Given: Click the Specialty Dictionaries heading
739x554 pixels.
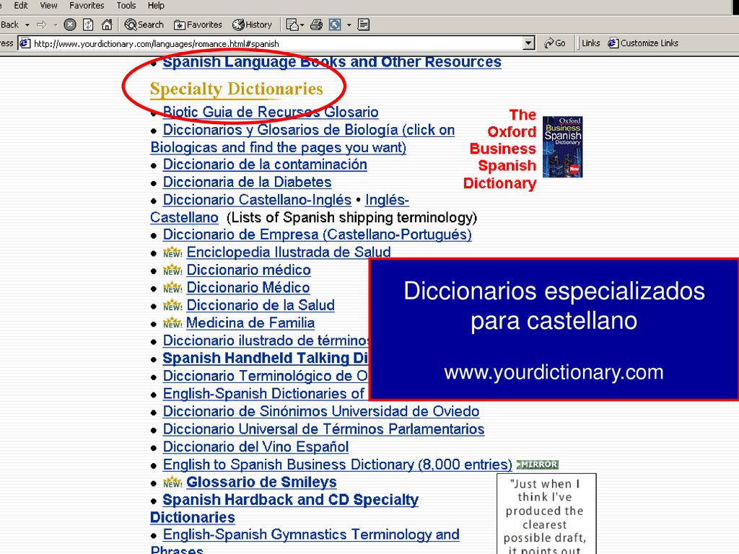Looking at the screenshot, I should point(237,89).
